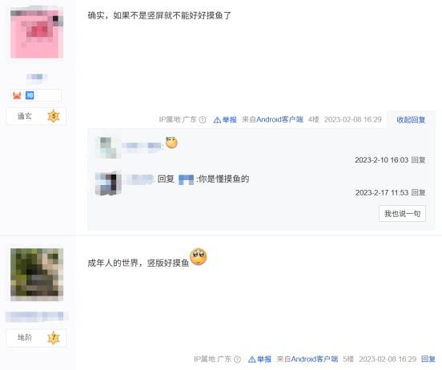Click 回复 on the 5楼 post
The image size is (442, 370).
click(428, 359)
